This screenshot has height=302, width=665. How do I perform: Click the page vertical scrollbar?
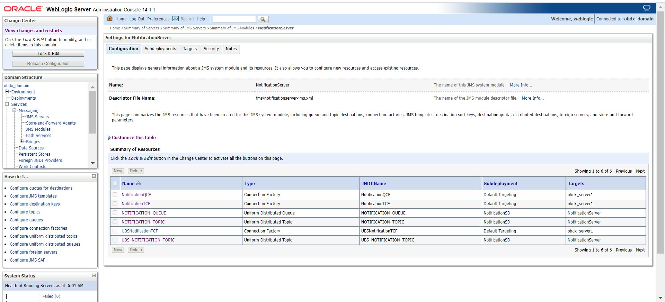click(660, 133)
